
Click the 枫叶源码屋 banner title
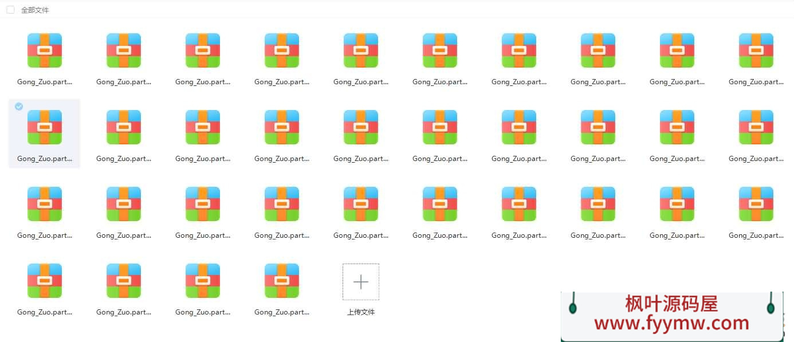click(671, 303)
